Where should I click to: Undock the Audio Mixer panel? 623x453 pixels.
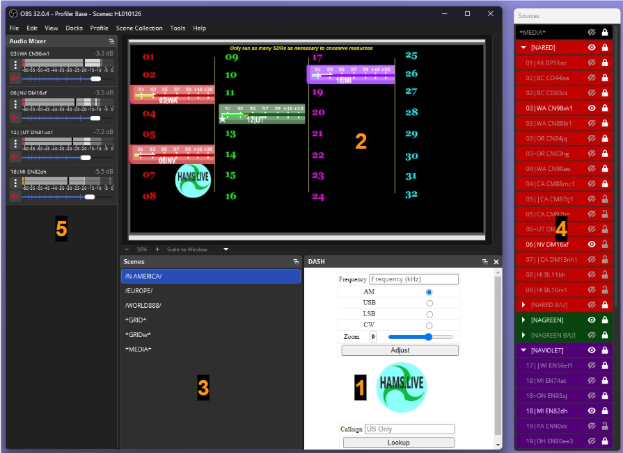click(x=111, y=42)
